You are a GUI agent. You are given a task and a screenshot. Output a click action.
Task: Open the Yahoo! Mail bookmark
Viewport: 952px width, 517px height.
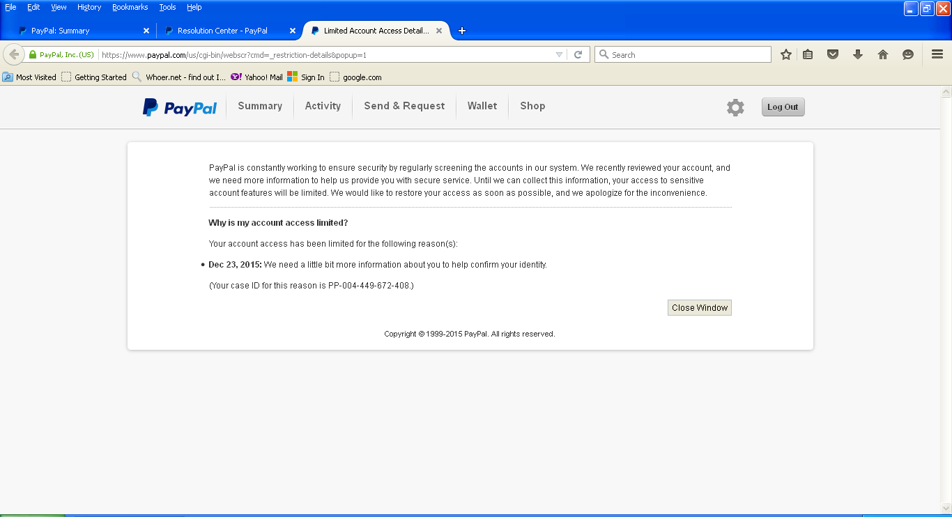(256, 77)
